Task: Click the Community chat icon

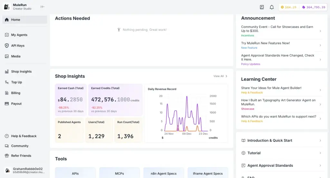Action: pyautogui.click(x=7, y=146)
